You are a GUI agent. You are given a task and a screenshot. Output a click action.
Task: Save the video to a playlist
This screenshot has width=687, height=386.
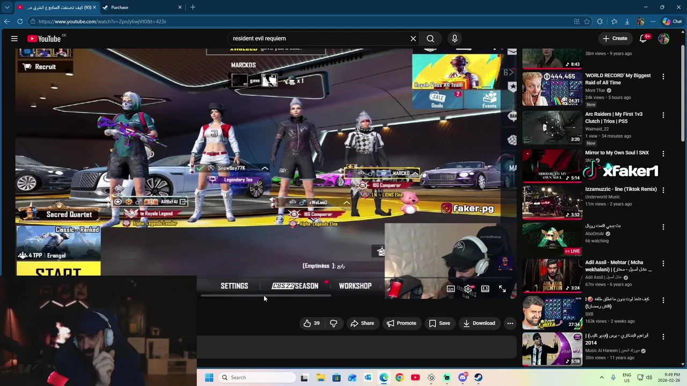[x=440, y=323]
